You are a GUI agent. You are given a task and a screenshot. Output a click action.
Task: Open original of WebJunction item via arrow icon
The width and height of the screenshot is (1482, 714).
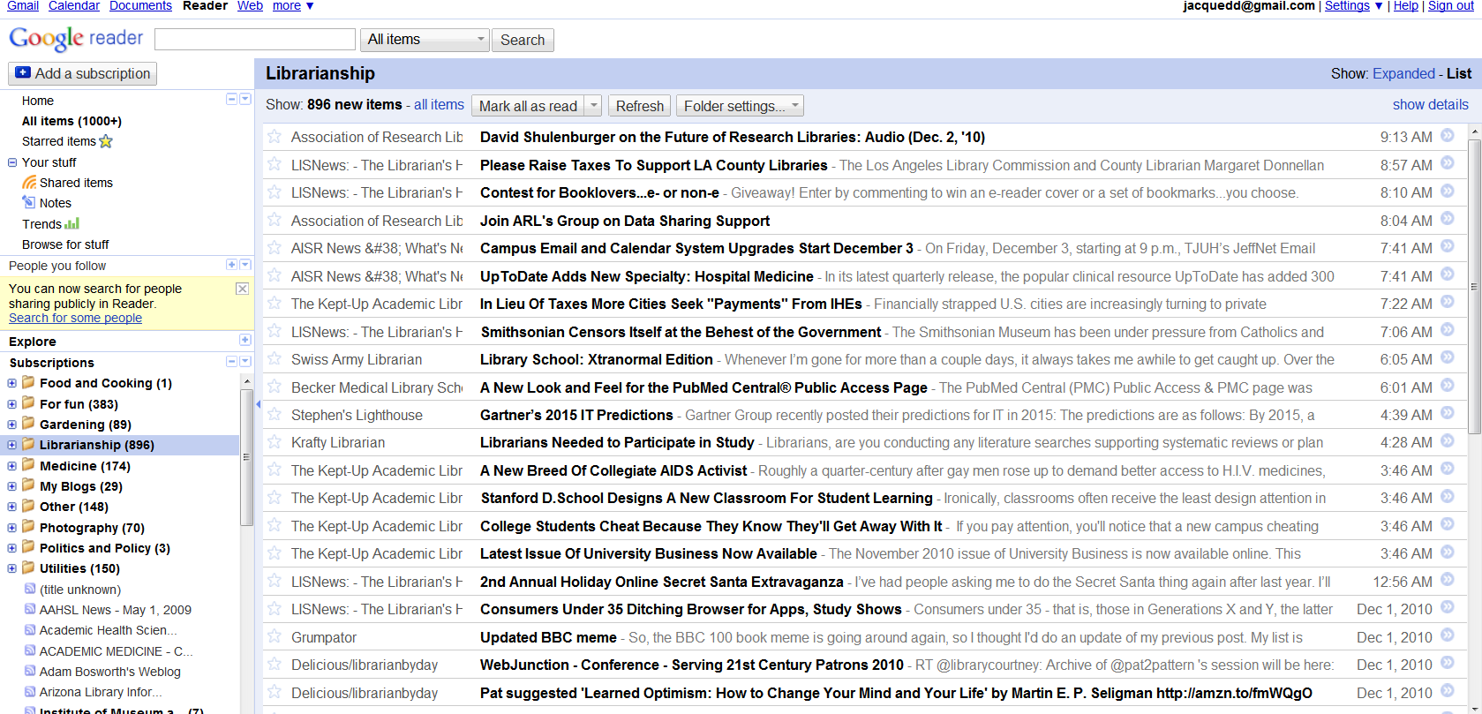[1448, 664]
